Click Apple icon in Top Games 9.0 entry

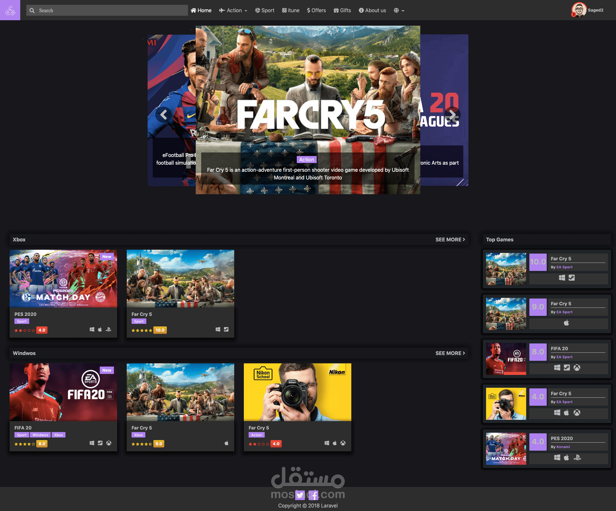(x=567, y=323)
